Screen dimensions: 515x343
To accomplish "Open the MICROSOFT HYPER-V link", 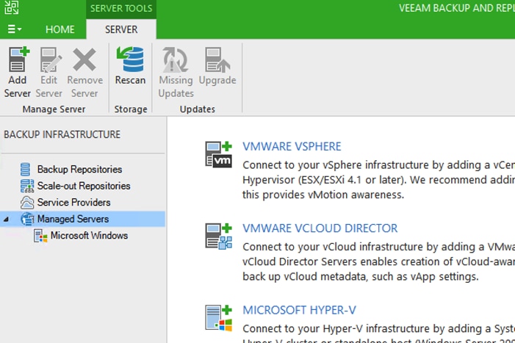I will coord(299,310).
